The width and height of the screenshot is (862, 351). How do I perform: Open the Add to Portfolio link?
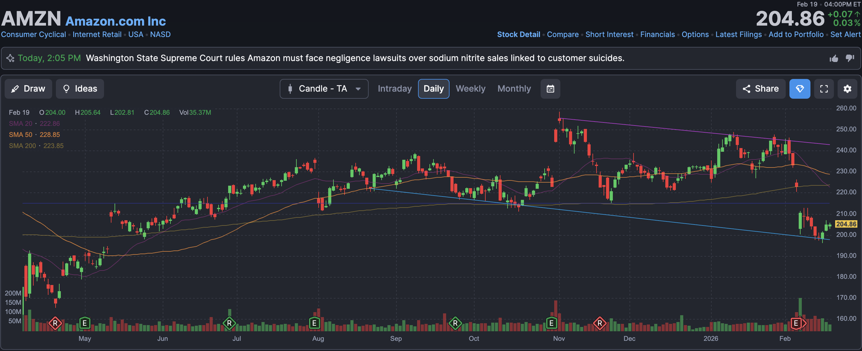coord(795,35)
